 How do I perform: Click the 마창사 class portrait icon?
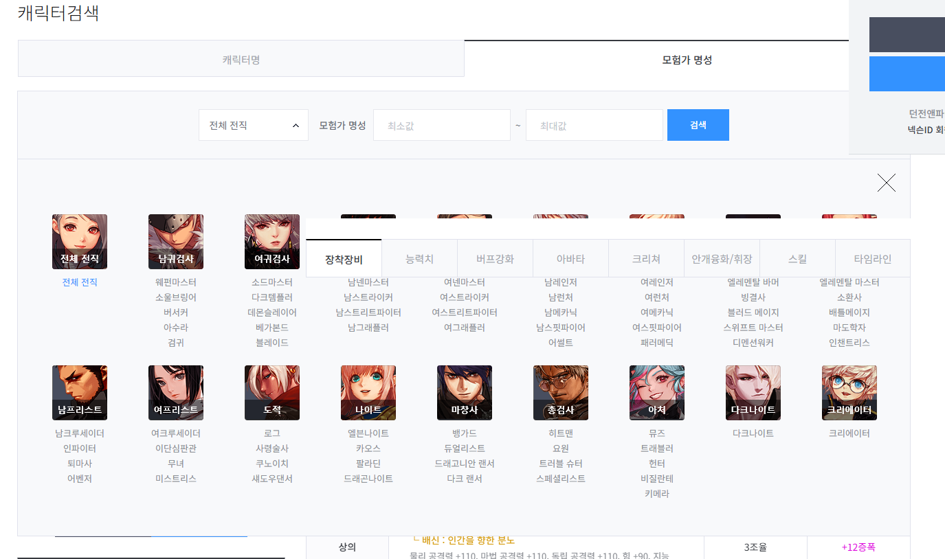[x=465, y=392]
